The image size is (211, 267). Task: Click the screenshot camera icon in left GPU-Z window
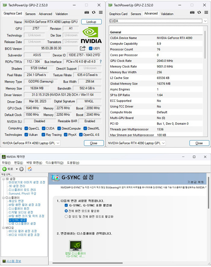[x=87, y=12]
